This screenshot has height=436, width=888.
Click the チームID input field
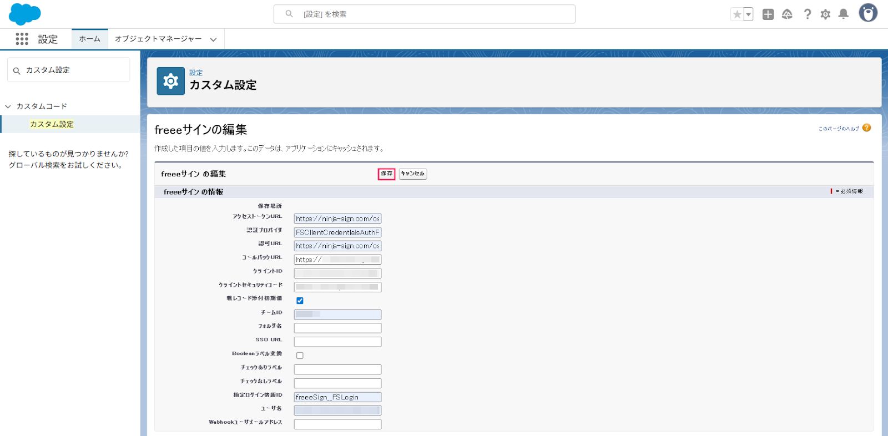(x=337, y=315)
